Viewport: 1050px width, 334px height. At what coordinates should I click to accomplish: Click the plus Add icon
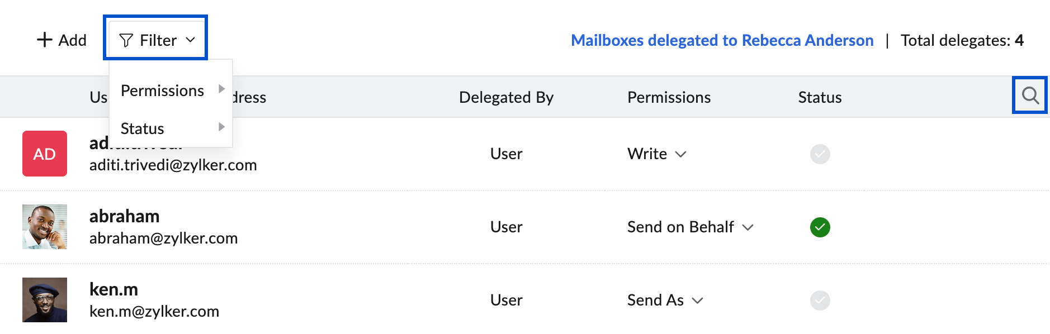(x=44, y=40)
